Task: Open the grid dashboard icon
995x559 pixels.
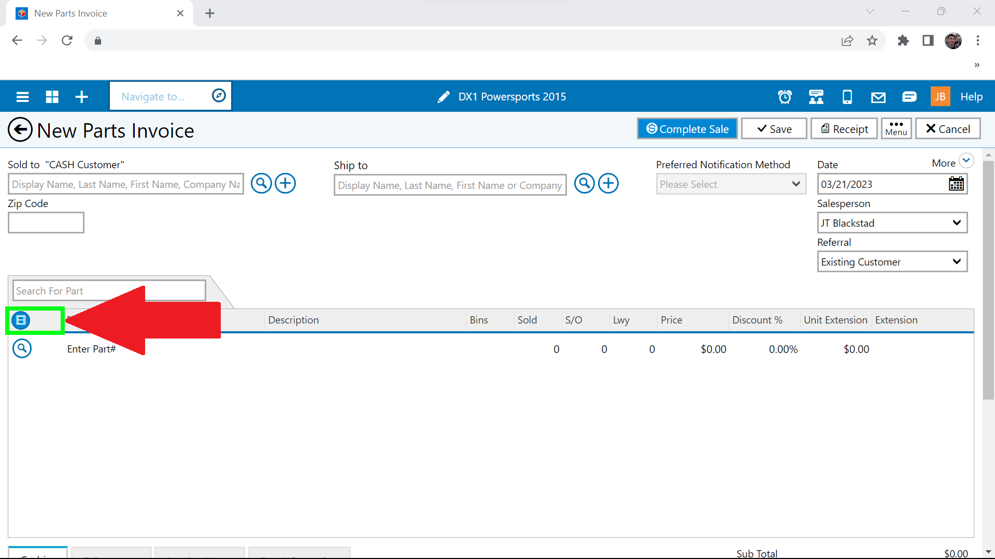Action: [x=52, y=97]
